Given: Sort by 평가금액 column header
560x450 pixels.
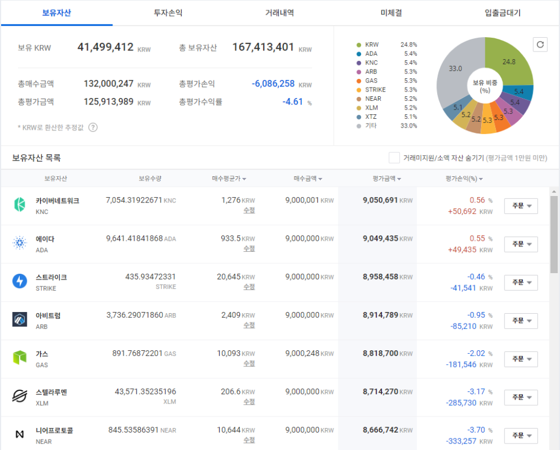Looking at the screenshot, I should point(387,179).
